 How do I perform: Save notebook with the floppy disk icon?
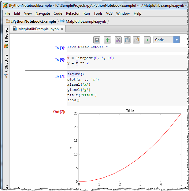click(x=97, y=40)
